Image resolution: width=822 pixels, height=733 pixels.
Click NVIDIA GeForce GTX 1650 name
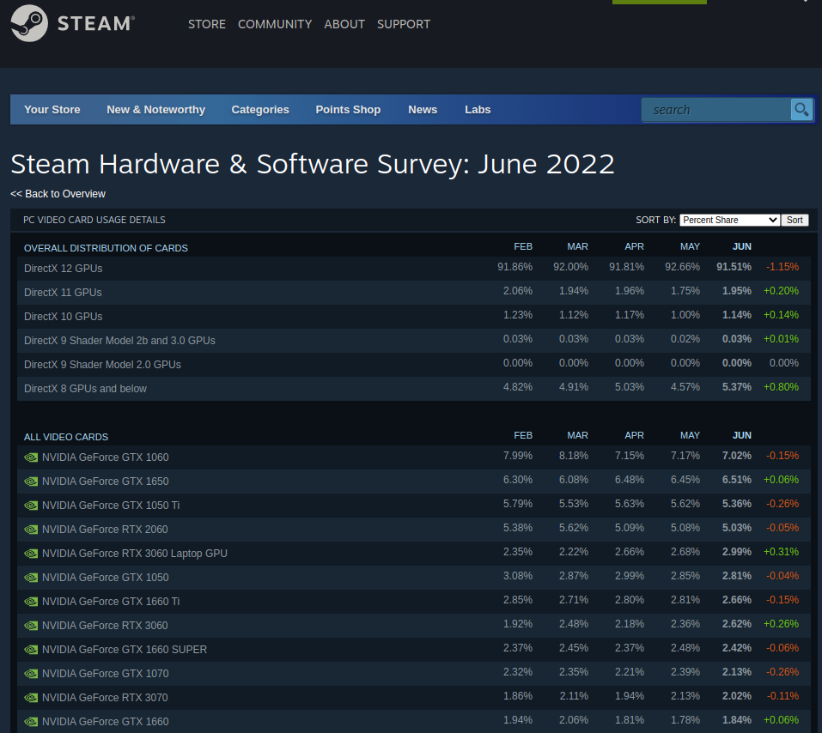(106, 482)
